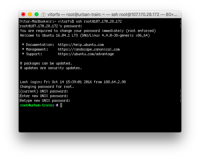Click the window title text vitorfs
200x159 pixels.
pyautogui.click(x=53, y=14)
